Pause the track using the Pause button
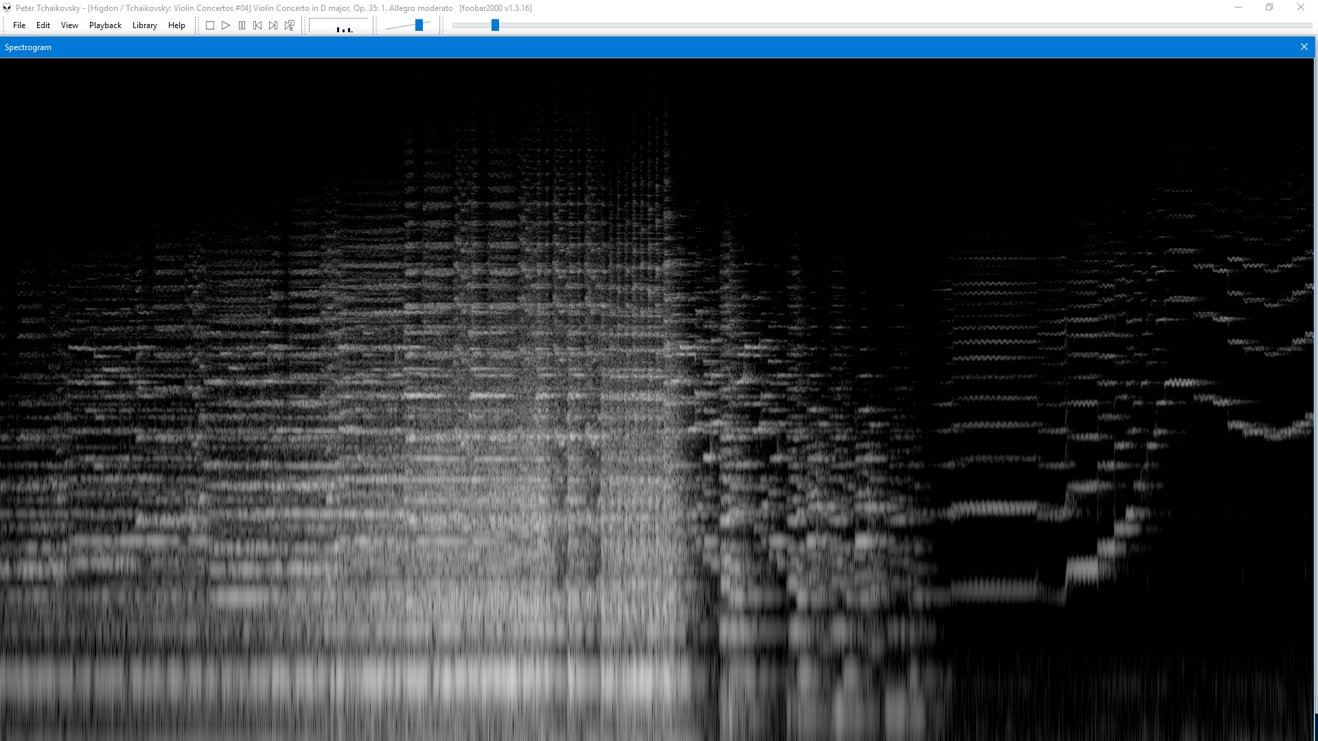 (242, 25)
